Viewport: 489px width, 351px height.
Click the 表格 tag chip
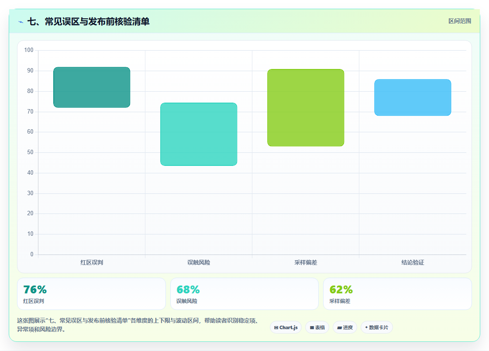tap(317, 327)
